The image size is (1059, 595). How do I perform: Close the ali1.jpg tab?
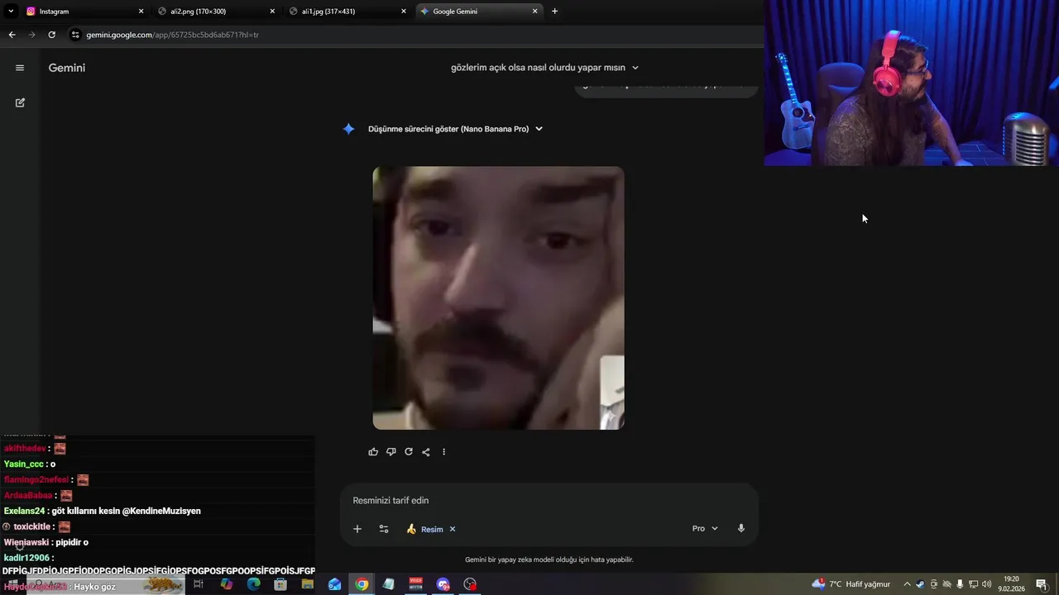pos(404,12)
